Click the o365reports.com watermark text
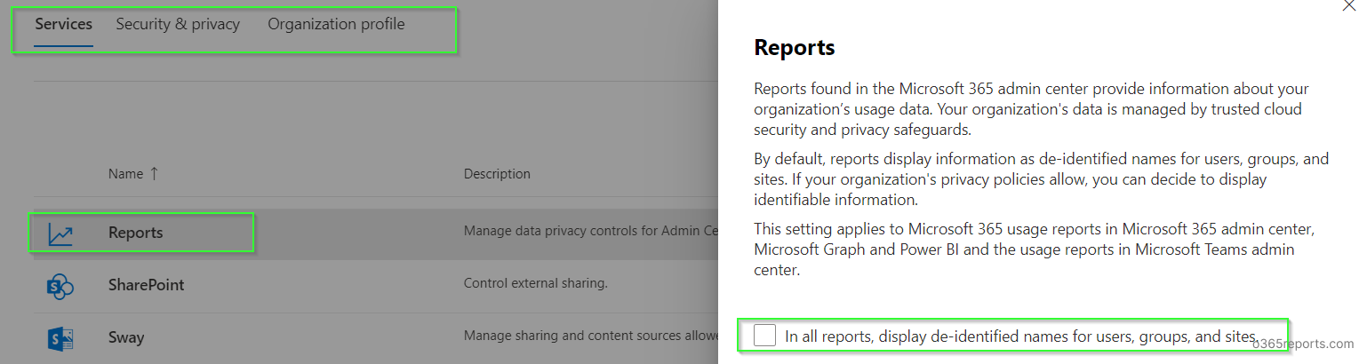 pos(1303,344)
